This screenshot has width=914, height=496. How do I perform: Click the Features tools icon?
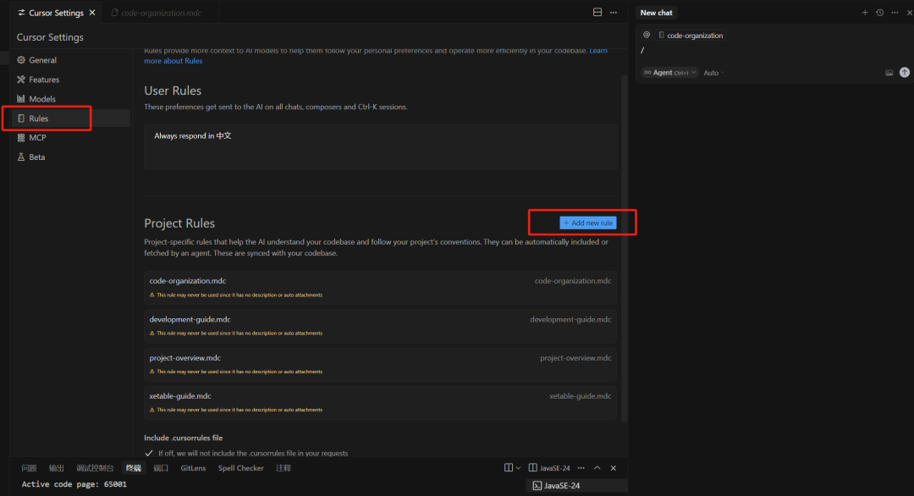click(21, 80)
